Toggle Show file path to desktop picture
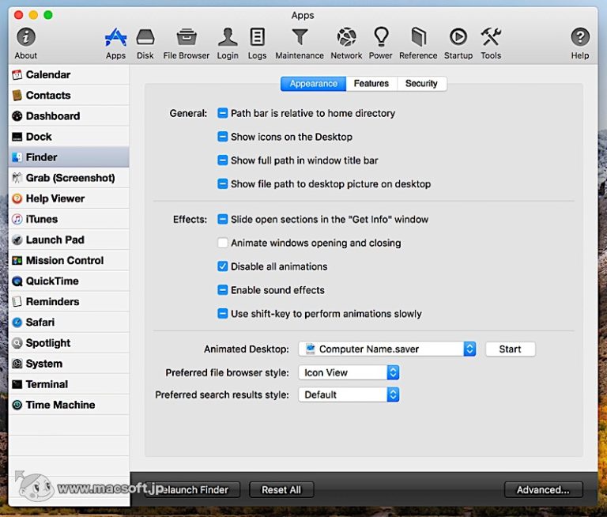The height and width of the screenshot is (517, 607). click(223, 184)
